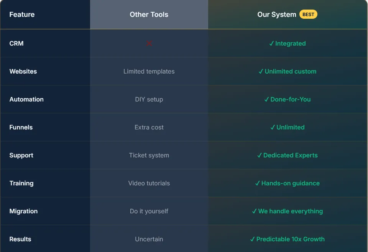Click the DIY setup cell
Viewport: 368px width, 252px height.
tap(149, 100)
